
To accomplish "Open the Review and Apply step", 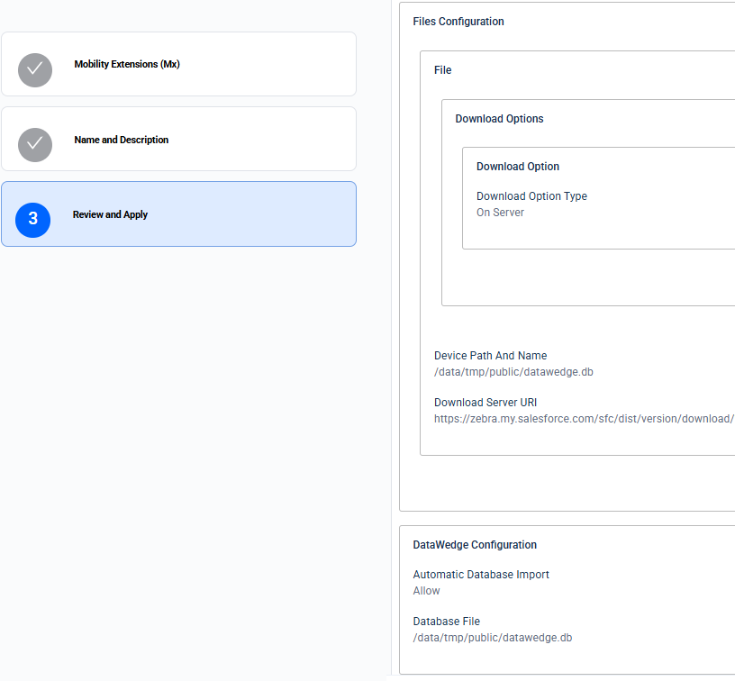I will point(180,213).
